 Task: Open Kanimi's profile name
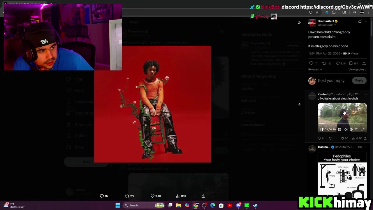coord(323,94)
